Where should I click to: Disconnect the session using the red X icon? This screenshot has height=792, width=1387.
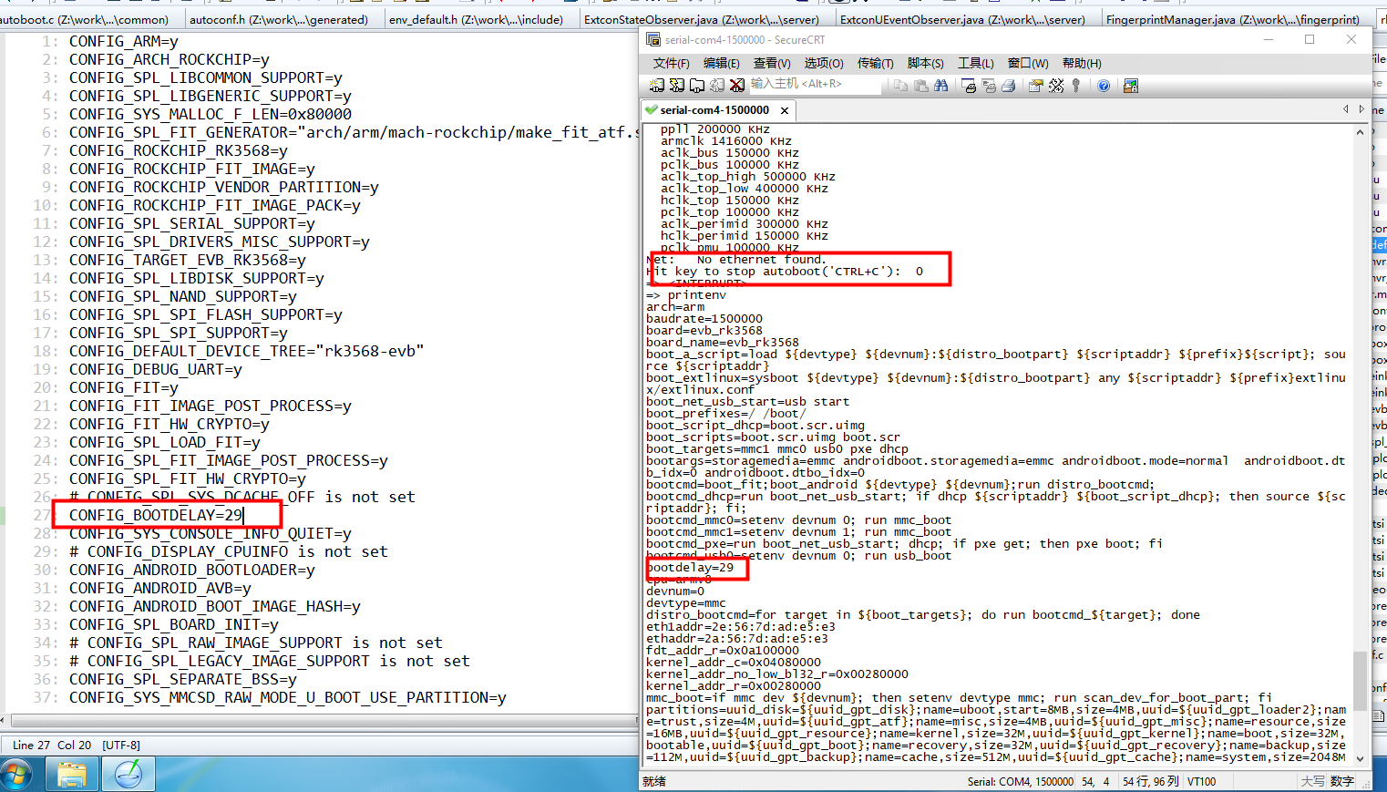[737, 85]
